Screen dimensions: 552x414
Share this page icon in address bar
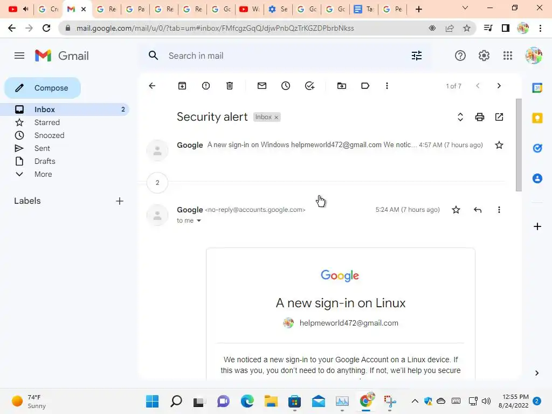pyautogui.click(x=450, y=28)
